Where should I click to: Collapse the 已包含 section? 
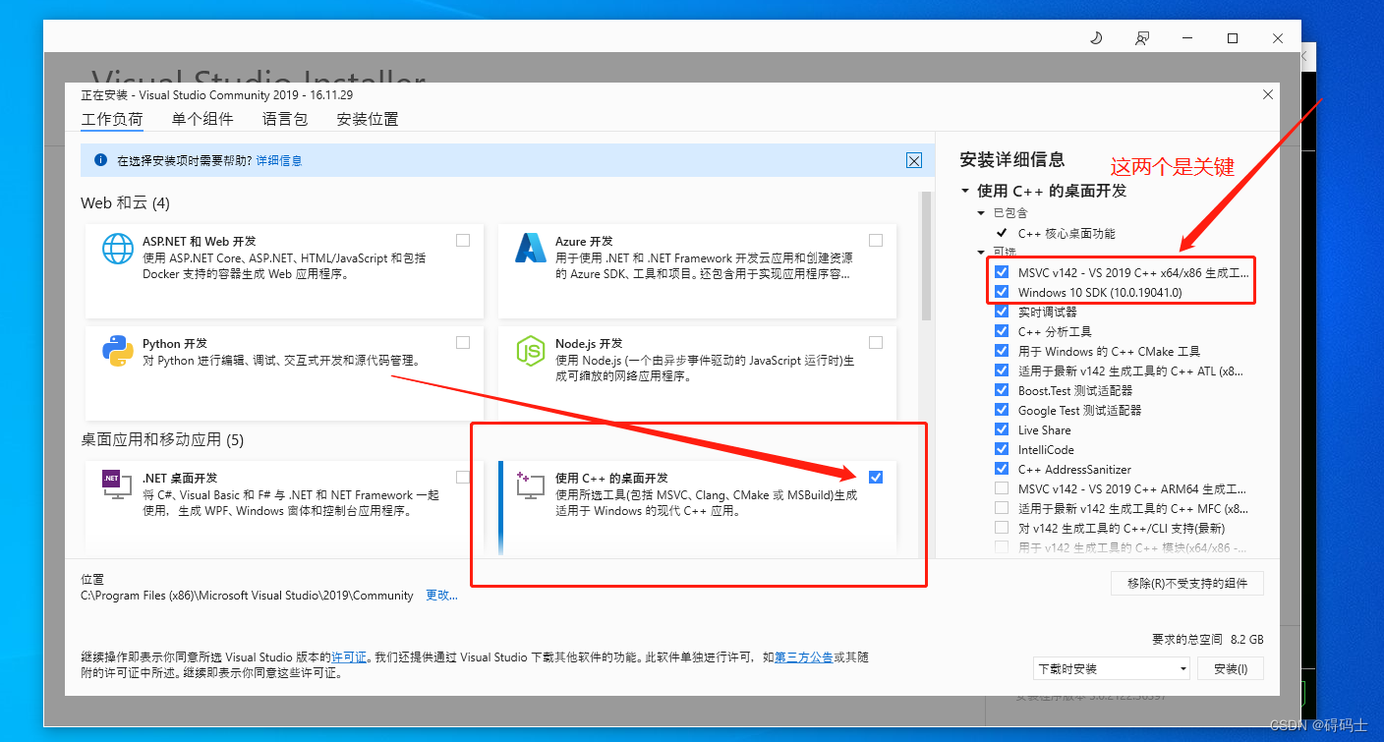(x=981, y=212)
